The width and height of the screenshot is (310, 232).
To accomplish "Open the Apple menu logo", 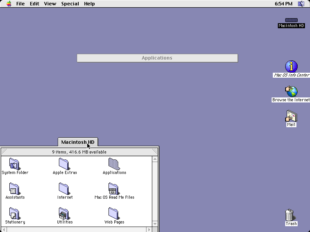I will [9, 4].
